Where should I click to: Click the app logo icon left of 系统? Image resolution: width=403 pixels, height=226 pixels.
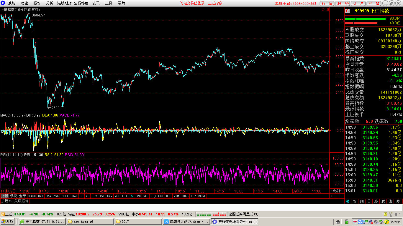(x=3, y=3)
